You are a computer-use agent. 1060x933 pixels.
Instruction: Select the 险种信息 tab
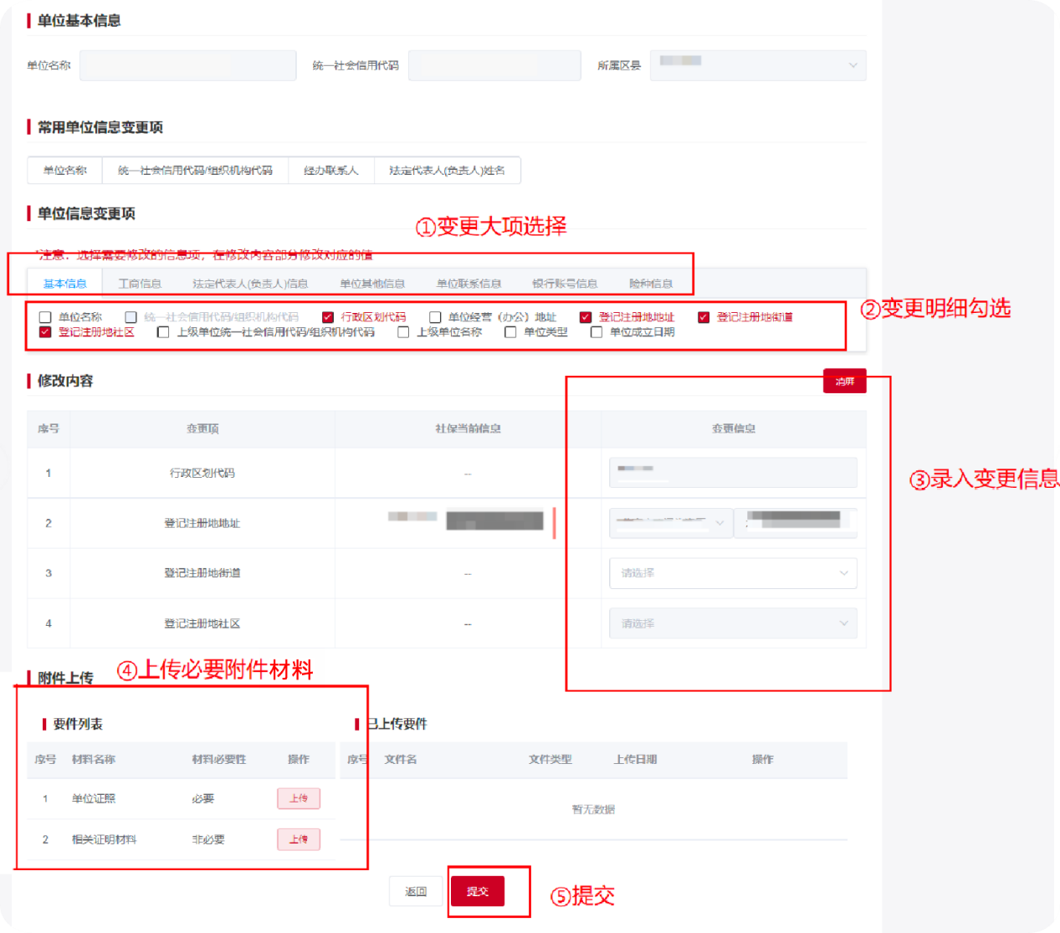pos(651,284)
